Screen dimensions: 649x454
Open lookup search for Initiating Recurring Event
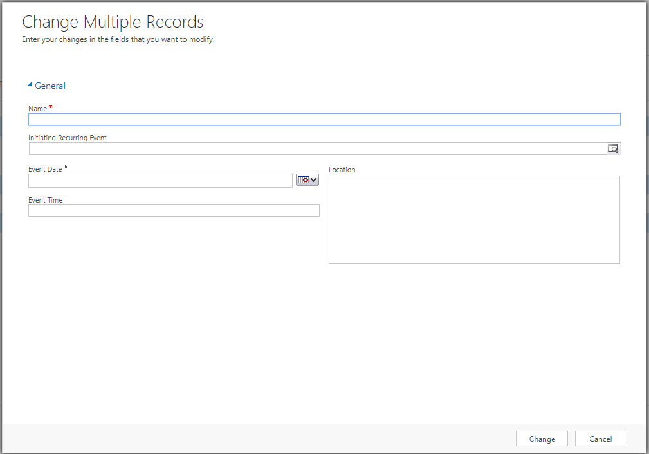click(x=614, y=149)
